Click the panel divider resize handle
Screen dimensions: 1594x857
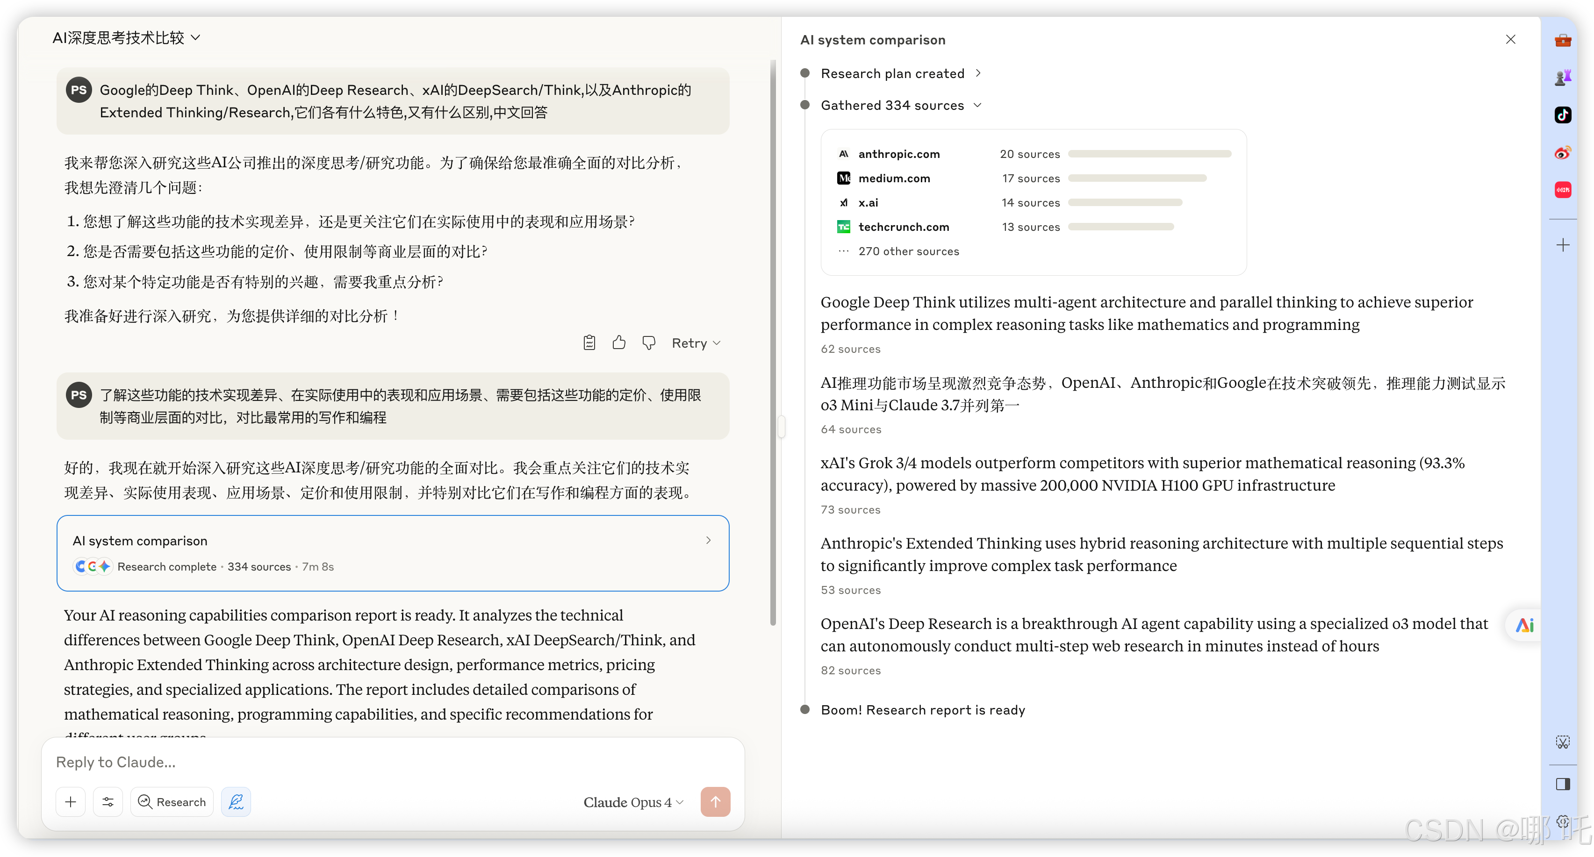782,427
